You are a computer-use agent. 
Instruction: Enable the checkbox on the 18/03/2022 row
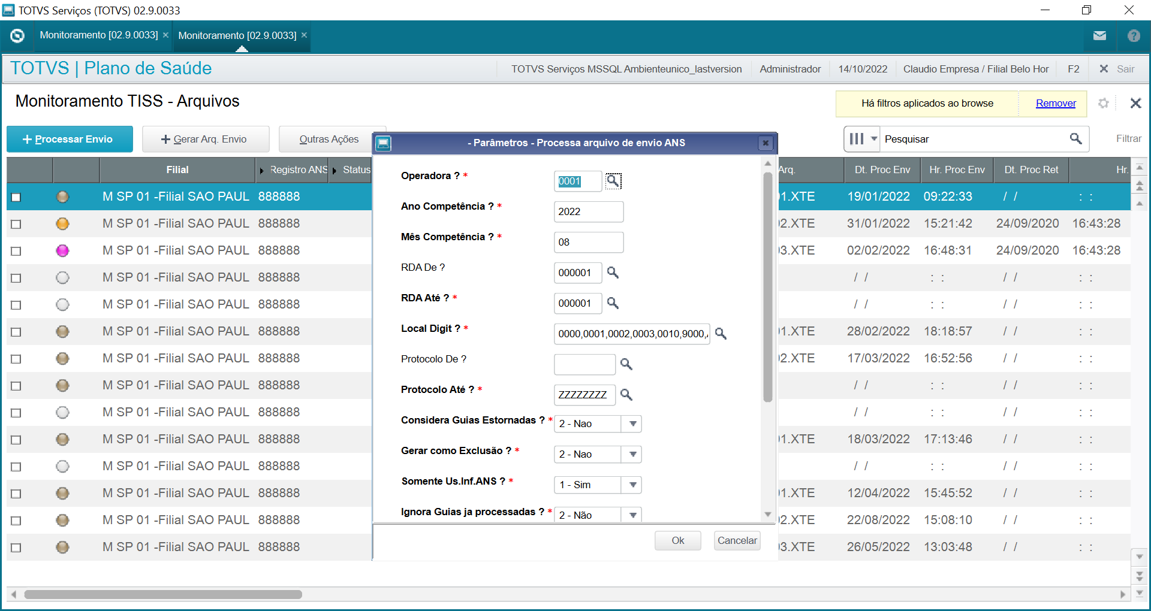click(16, 440)
